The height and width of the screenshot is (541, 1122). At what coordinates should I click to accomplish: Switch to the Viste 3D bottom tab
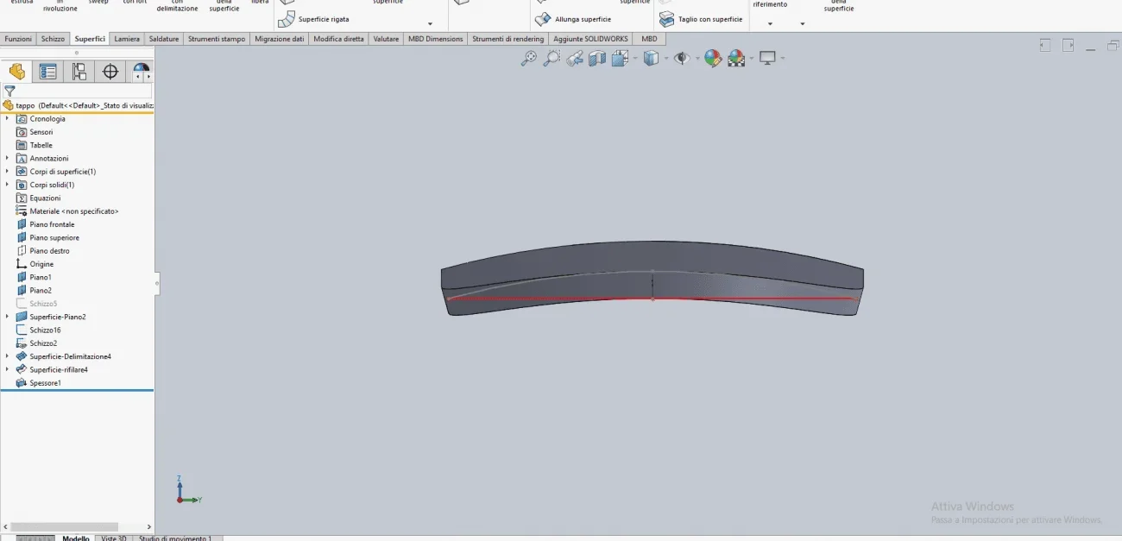click(x=114, y=538)
